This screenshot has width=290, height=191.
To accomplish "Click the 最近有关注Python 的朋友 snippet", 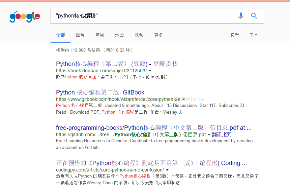I will coord(157,176).
